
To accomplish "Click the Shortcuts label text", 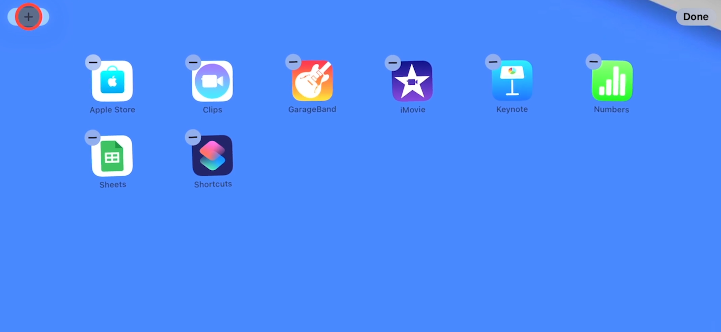I will [213, 184].
